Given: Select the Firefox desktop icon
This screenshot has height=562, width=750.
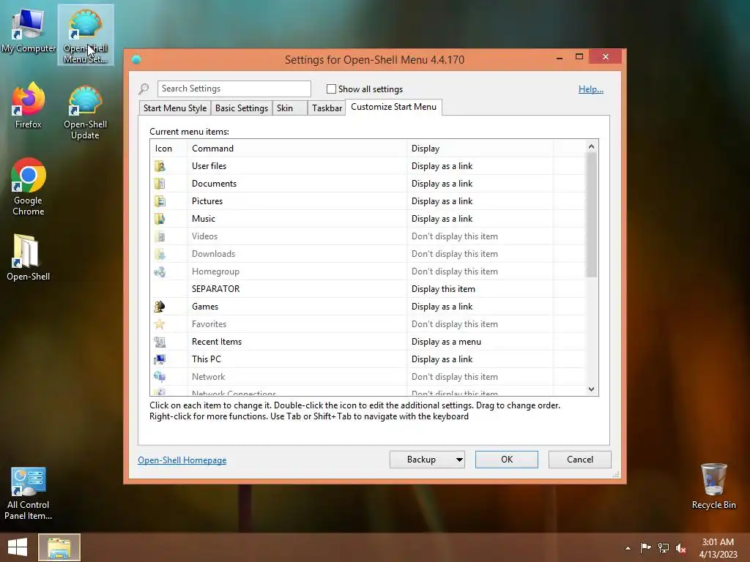Looking at the screenshot, I should pyautogui.click(x=29, y=105).
